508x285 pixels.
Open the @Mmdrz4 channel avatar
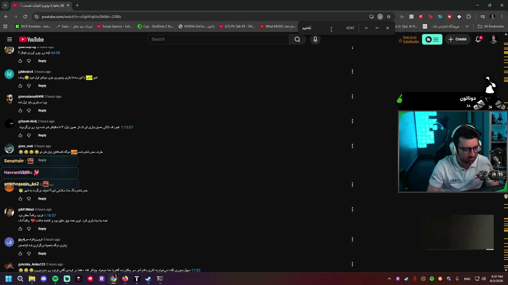tap(9, 74)
